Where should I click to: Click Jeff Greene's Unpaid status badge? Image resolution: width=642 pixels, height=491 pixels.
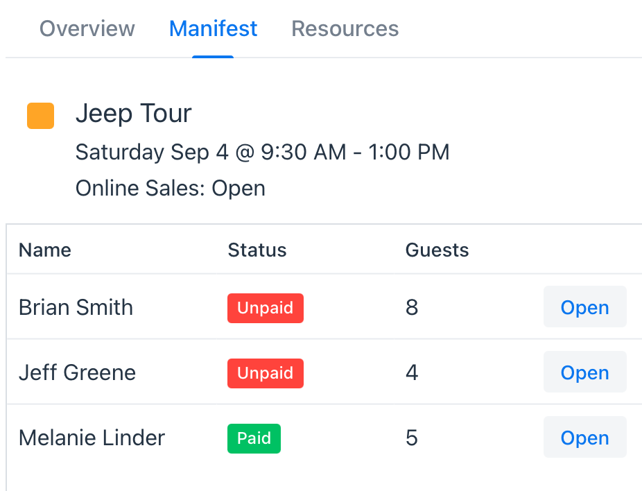pos(266,373)
